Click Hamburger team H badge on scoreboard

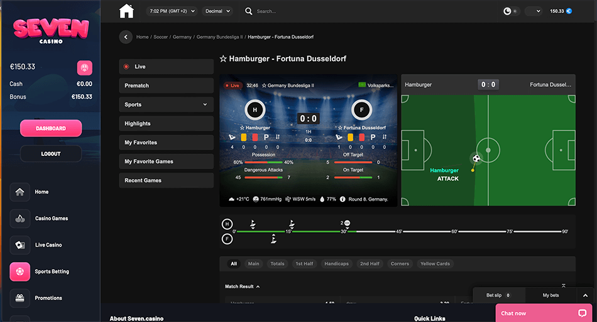coord(255,110)
